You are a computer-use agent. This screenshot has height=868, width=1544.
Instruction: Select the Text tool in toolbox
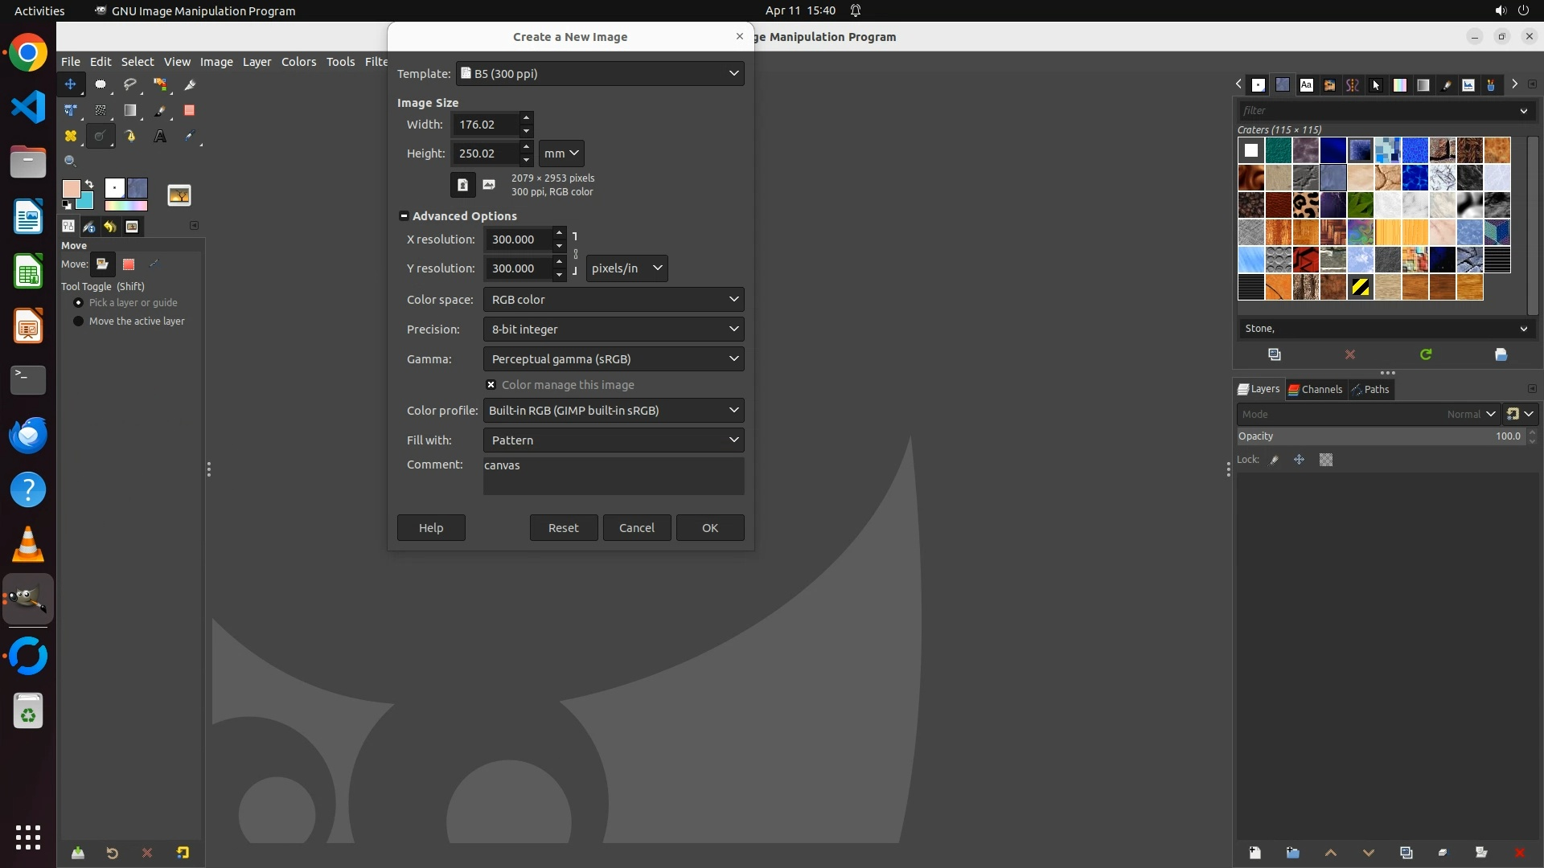pyautogui.click(x=160, y=136)
